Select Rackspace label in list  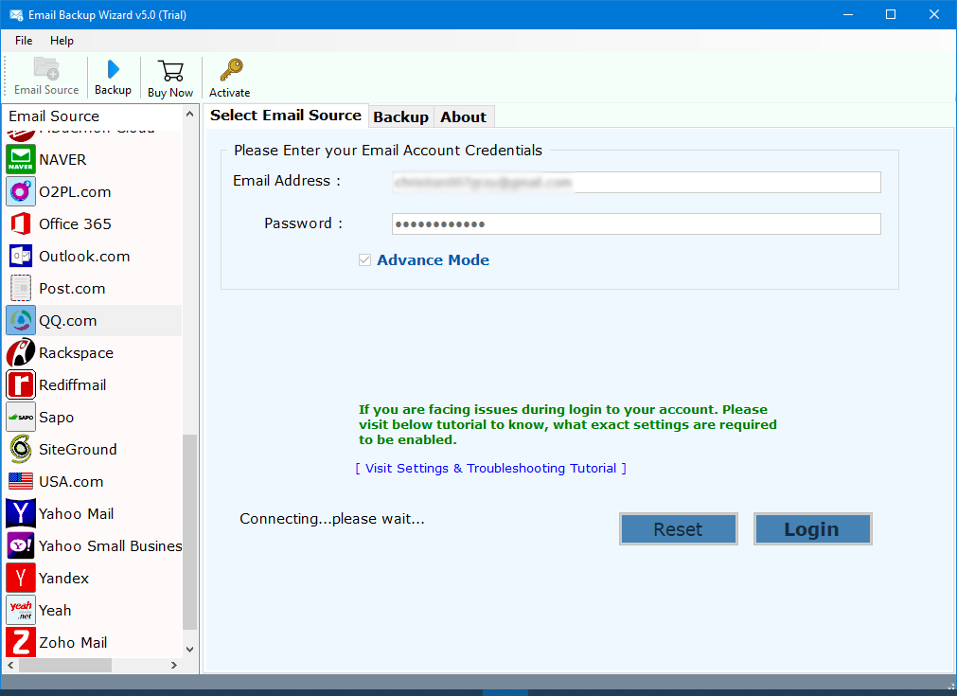pyautogui.click(x=77, y=353)
